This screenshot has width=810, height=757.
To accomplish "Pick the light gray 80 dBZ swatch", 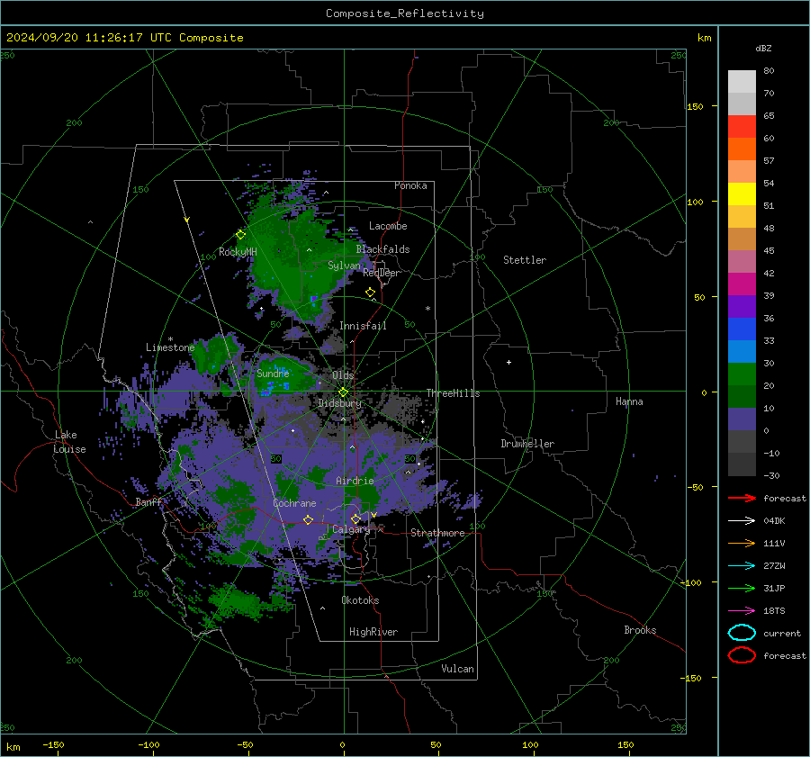I will pos(742,82).
